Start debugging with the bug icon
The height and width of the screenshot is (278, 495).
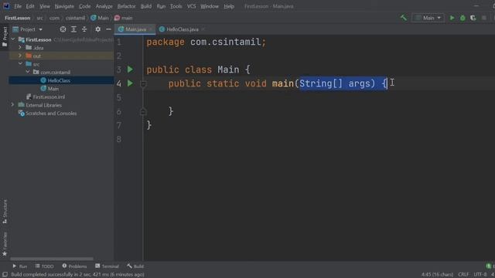click(x=463, y=18)
